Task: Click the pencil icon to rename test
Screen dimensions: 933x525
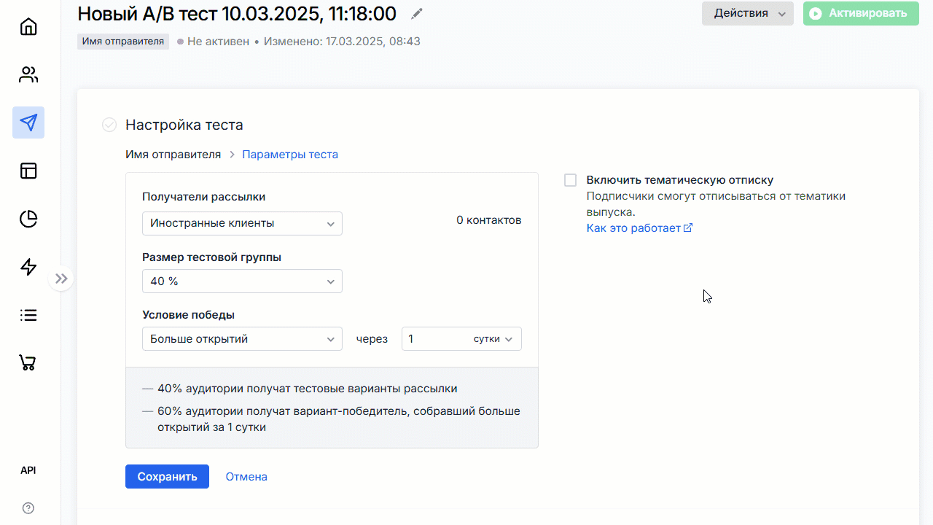Action: click(417, 14)
